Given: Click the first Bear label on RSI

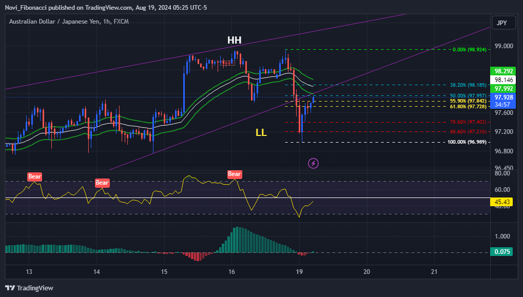Looking at the screenshot, I should tap(35, 176).
